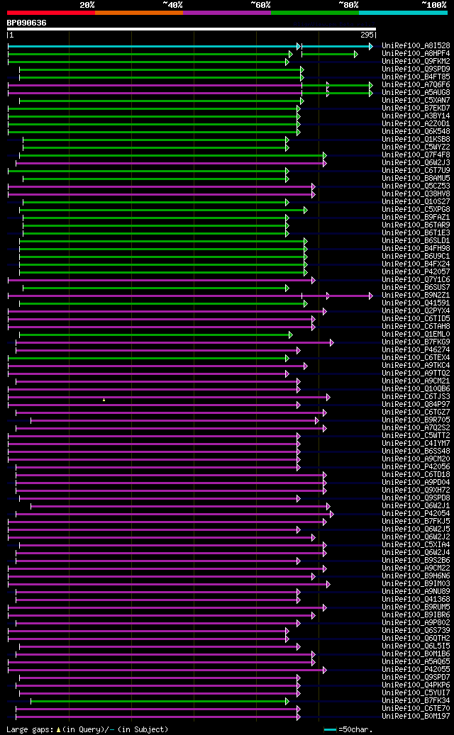Select the UniRef100_Q7Y1C6 label
This screenshot has height=735, width=454.
point(416,279)
